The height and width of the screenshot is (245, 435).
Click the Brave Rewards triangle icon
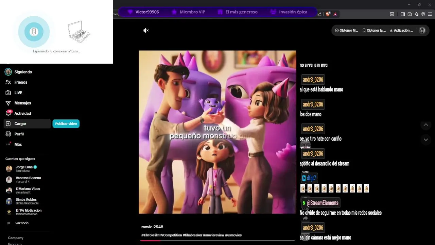335,14
